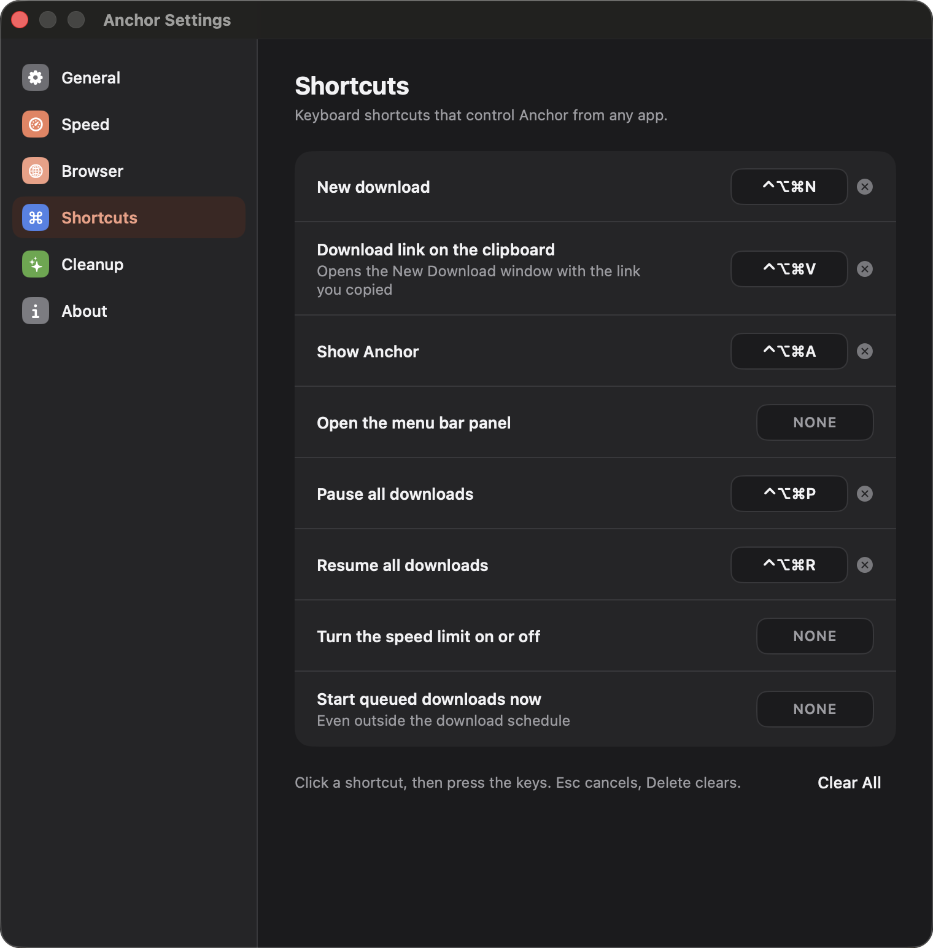The image size is (933, 948).
Task: Click the General gear icon in sidebar
Action: (36, 77)
